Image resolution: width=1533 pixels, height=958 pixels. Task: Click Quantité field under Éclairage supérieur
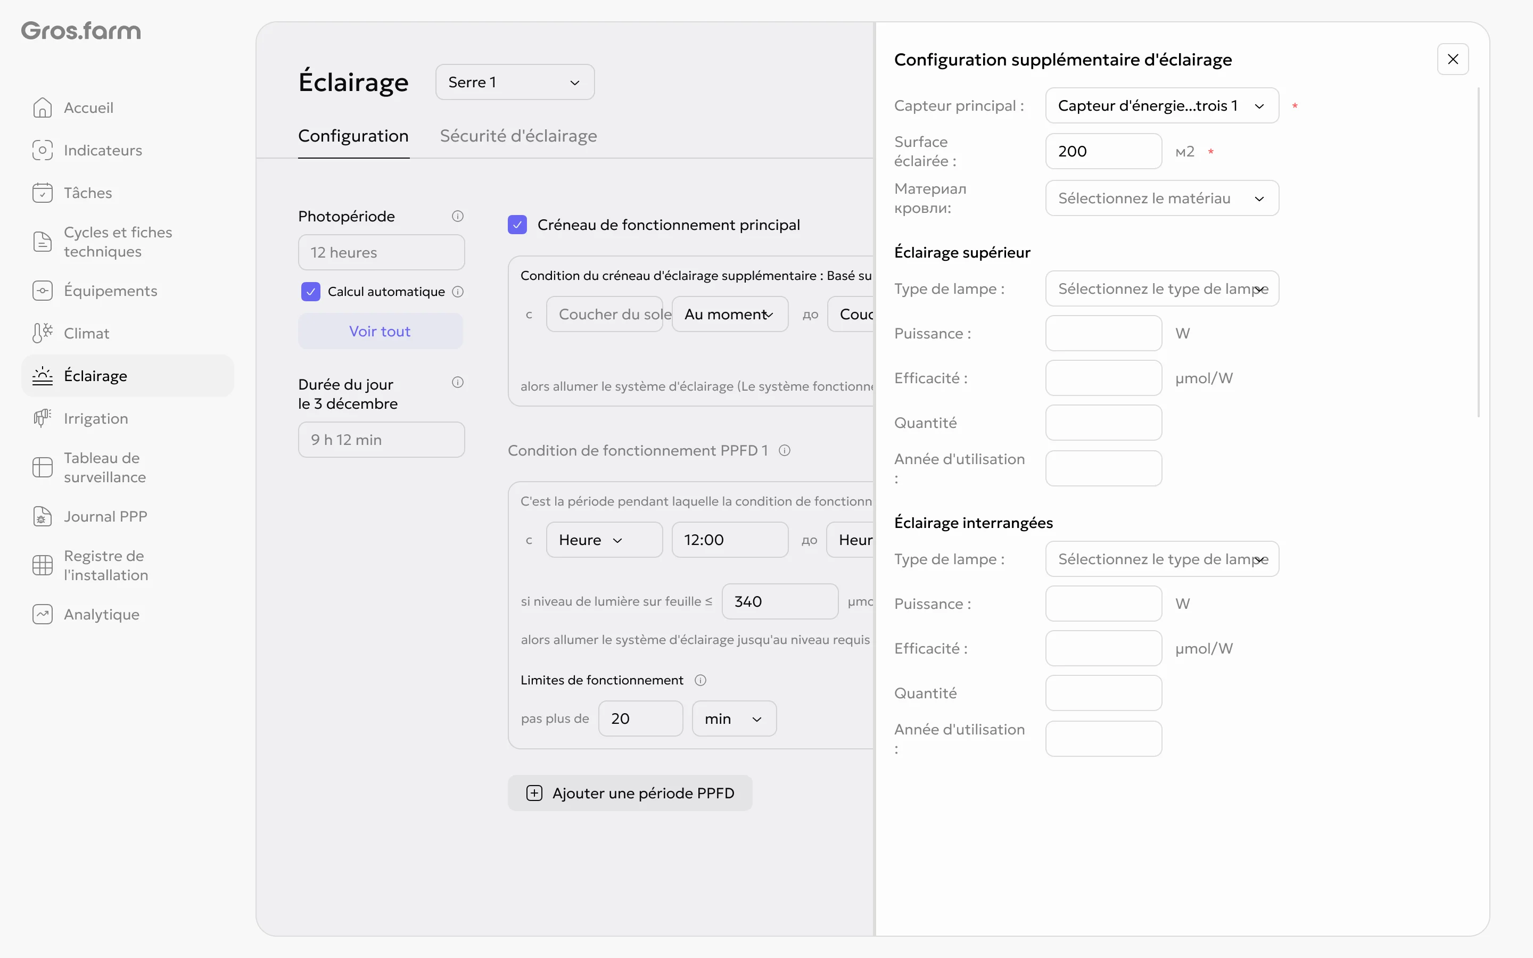(1103, 423)
